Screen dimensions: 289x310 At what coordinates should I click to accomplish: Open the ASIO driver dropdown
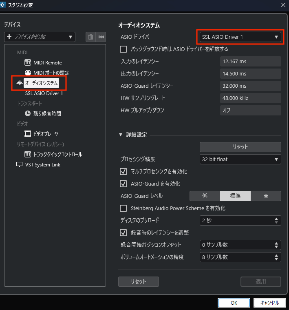pos(240,37)
